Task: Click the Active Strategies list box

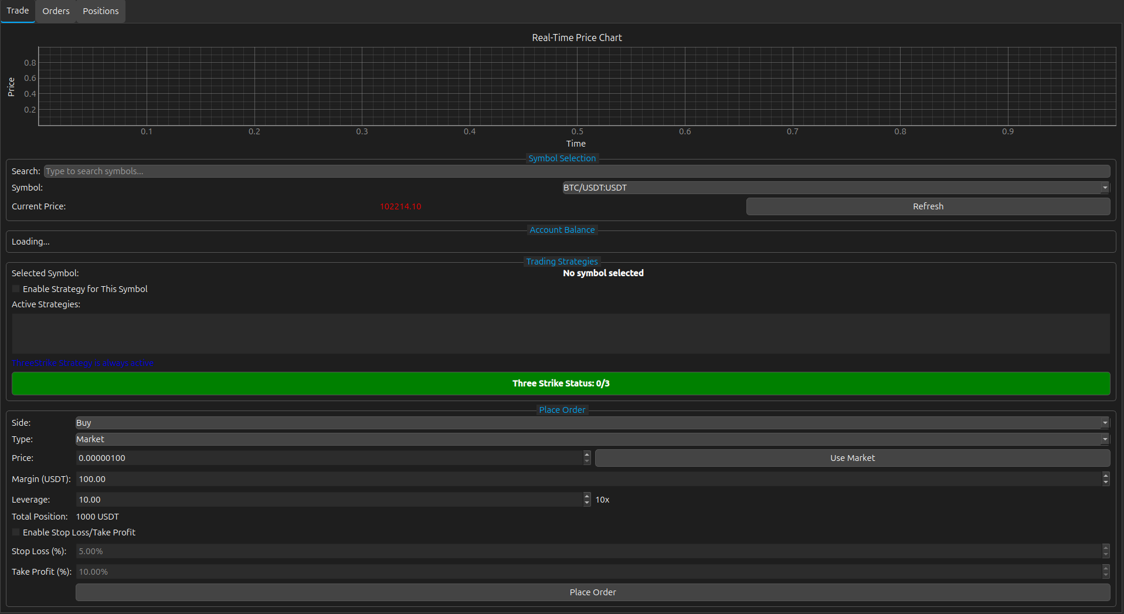Action: point(561,334)
